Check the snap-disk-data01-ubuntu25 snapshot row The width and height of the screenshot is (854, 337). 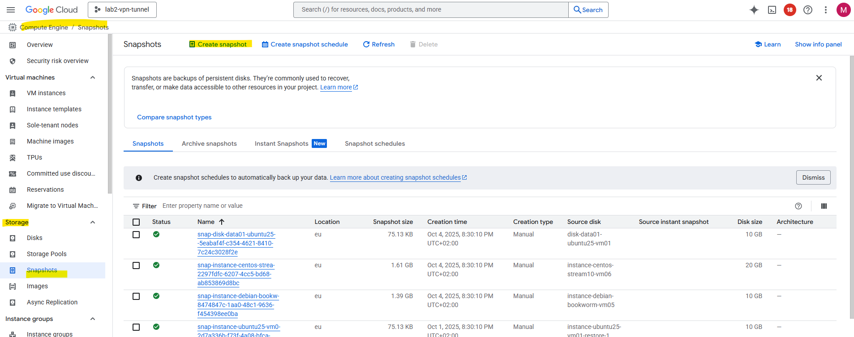tap(136, 235)
